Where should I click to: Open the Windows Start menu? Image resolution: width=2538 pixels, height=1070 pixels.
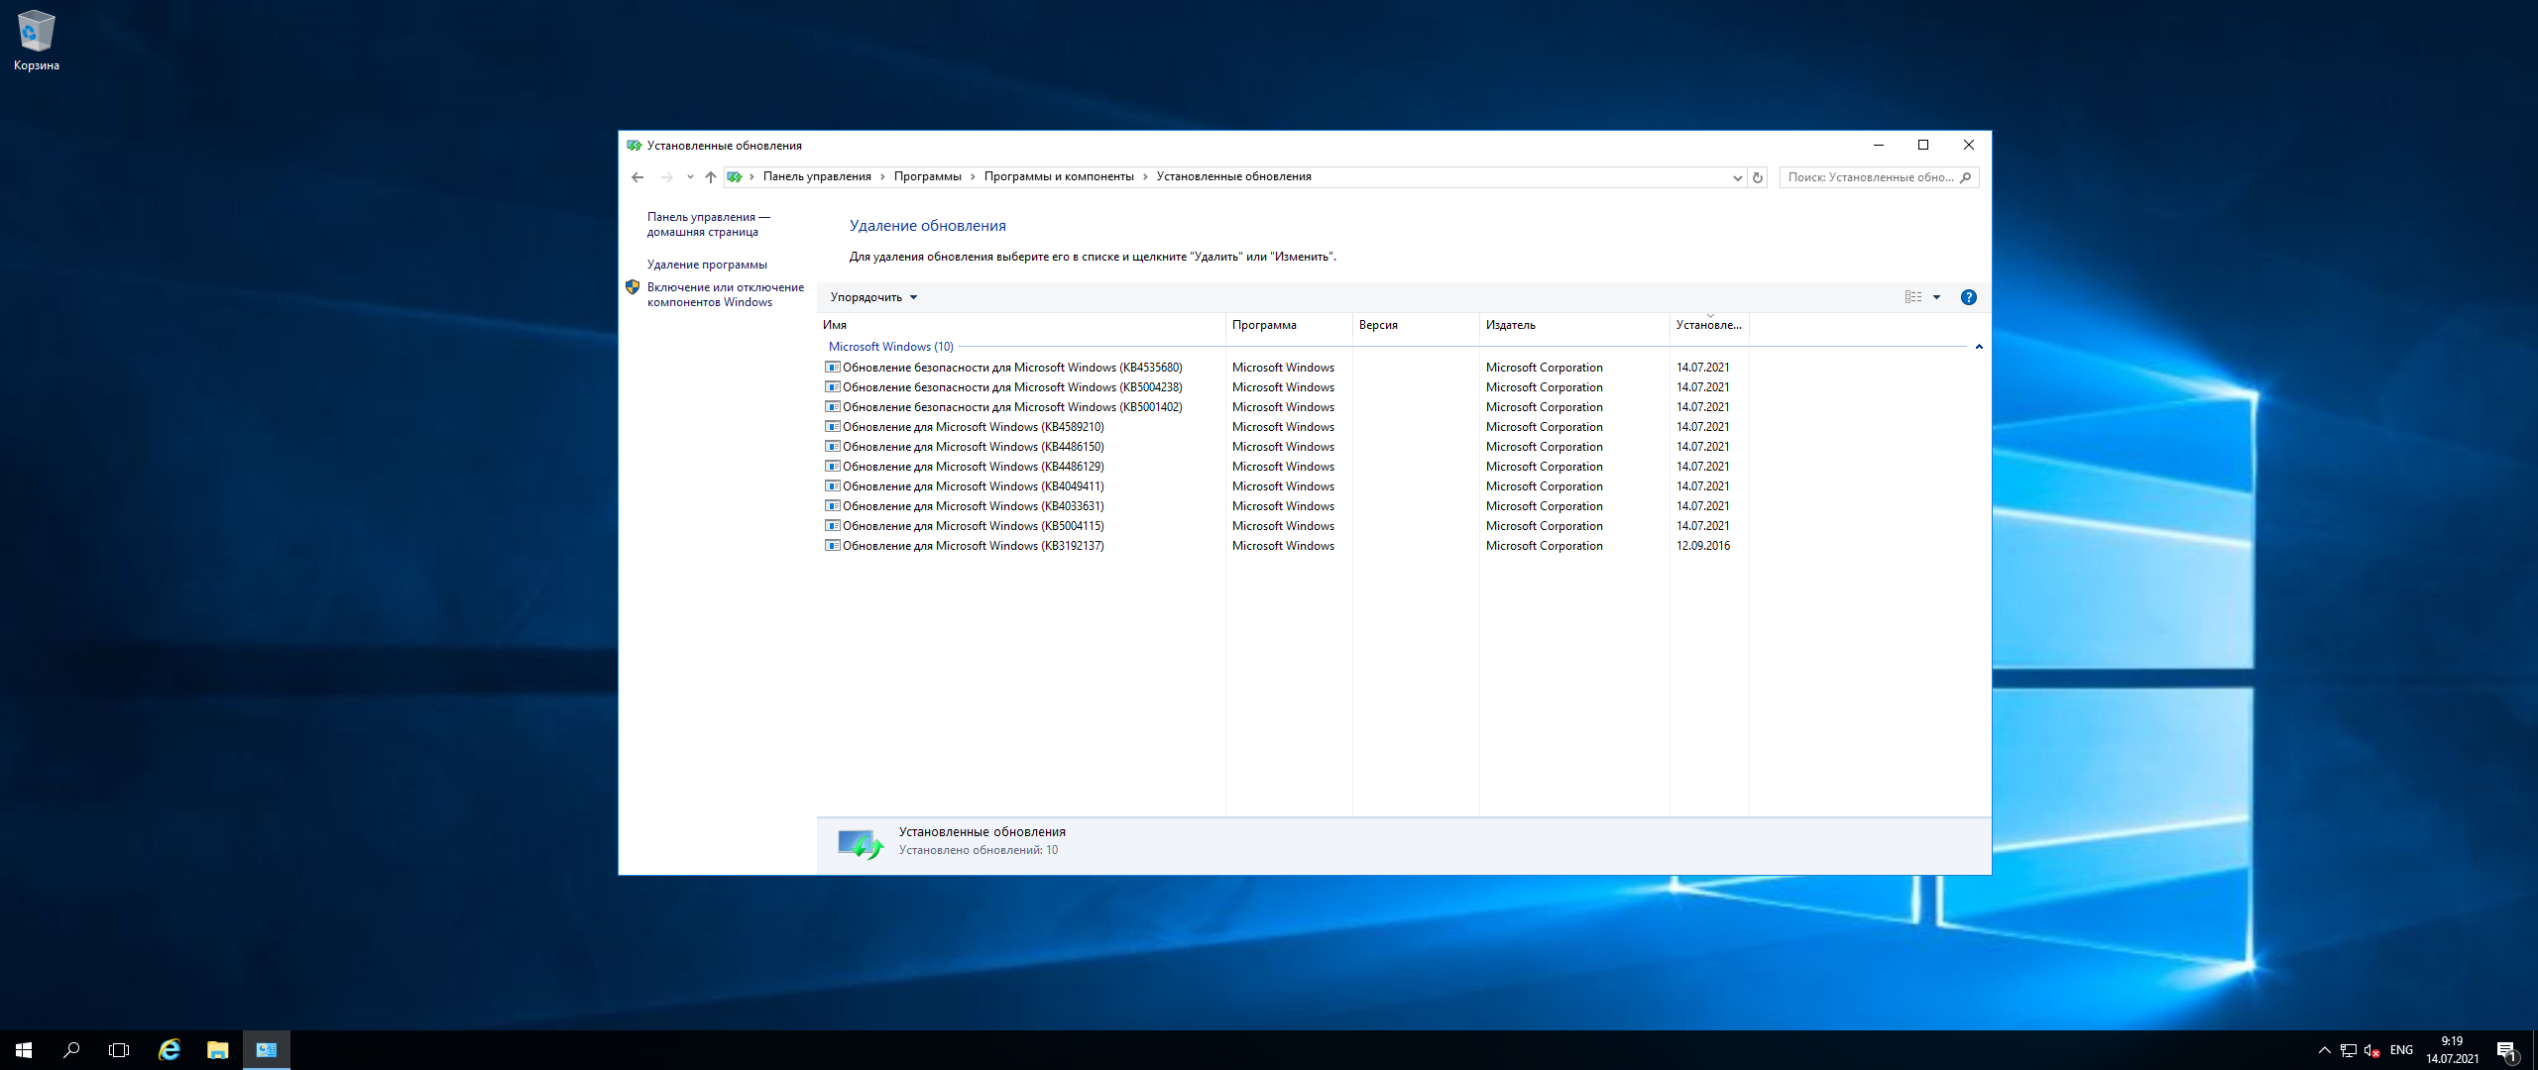pyautogui.click(x=24, y=1050)
